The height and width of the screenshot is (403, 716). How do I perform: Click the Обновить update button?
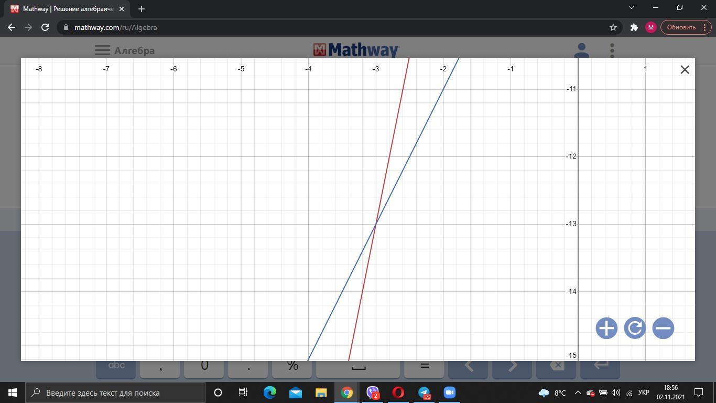click(681, 27)
